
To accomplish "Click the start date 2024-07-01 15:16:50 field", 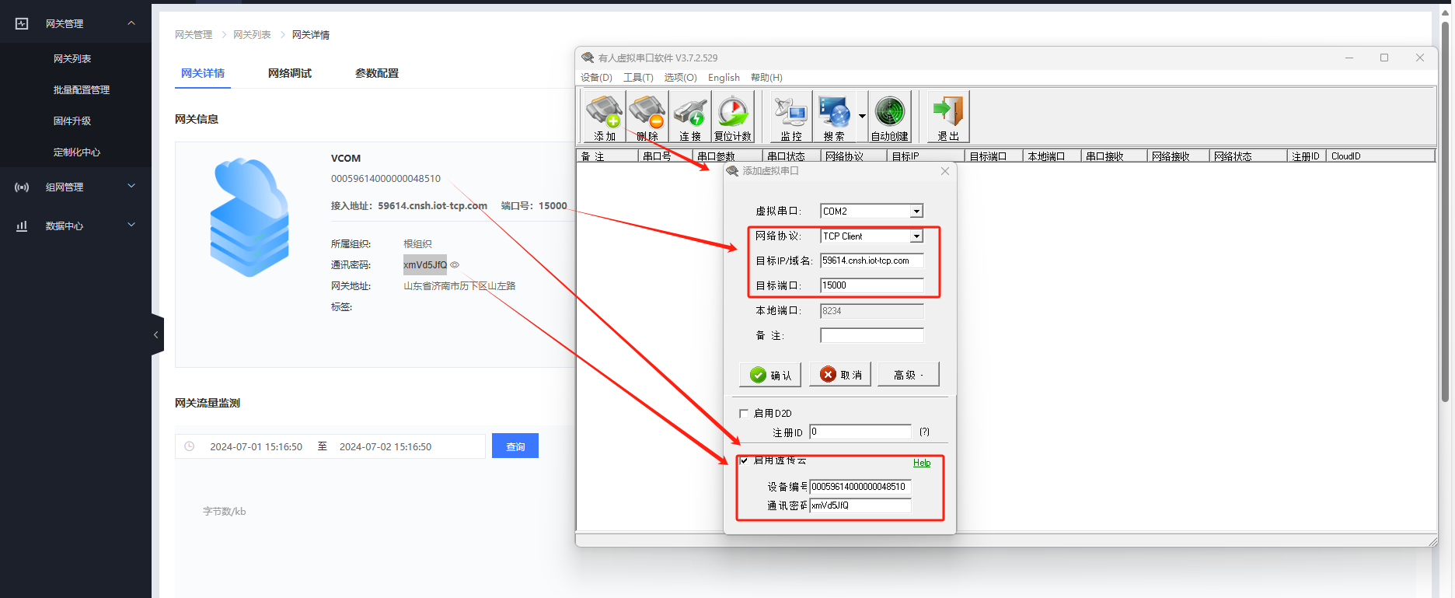I will (x=256, y=447).
